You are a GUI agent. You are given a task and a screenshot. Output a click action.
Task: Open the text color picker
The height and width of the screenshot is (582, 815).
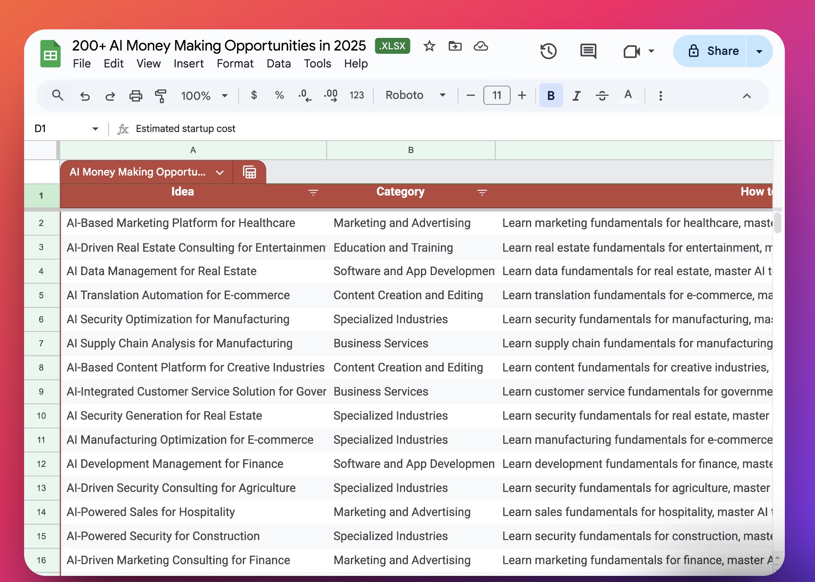click(x=628, y=96)
